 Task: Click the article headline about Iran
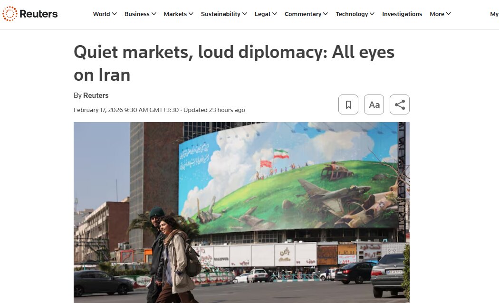coord(234,63)
